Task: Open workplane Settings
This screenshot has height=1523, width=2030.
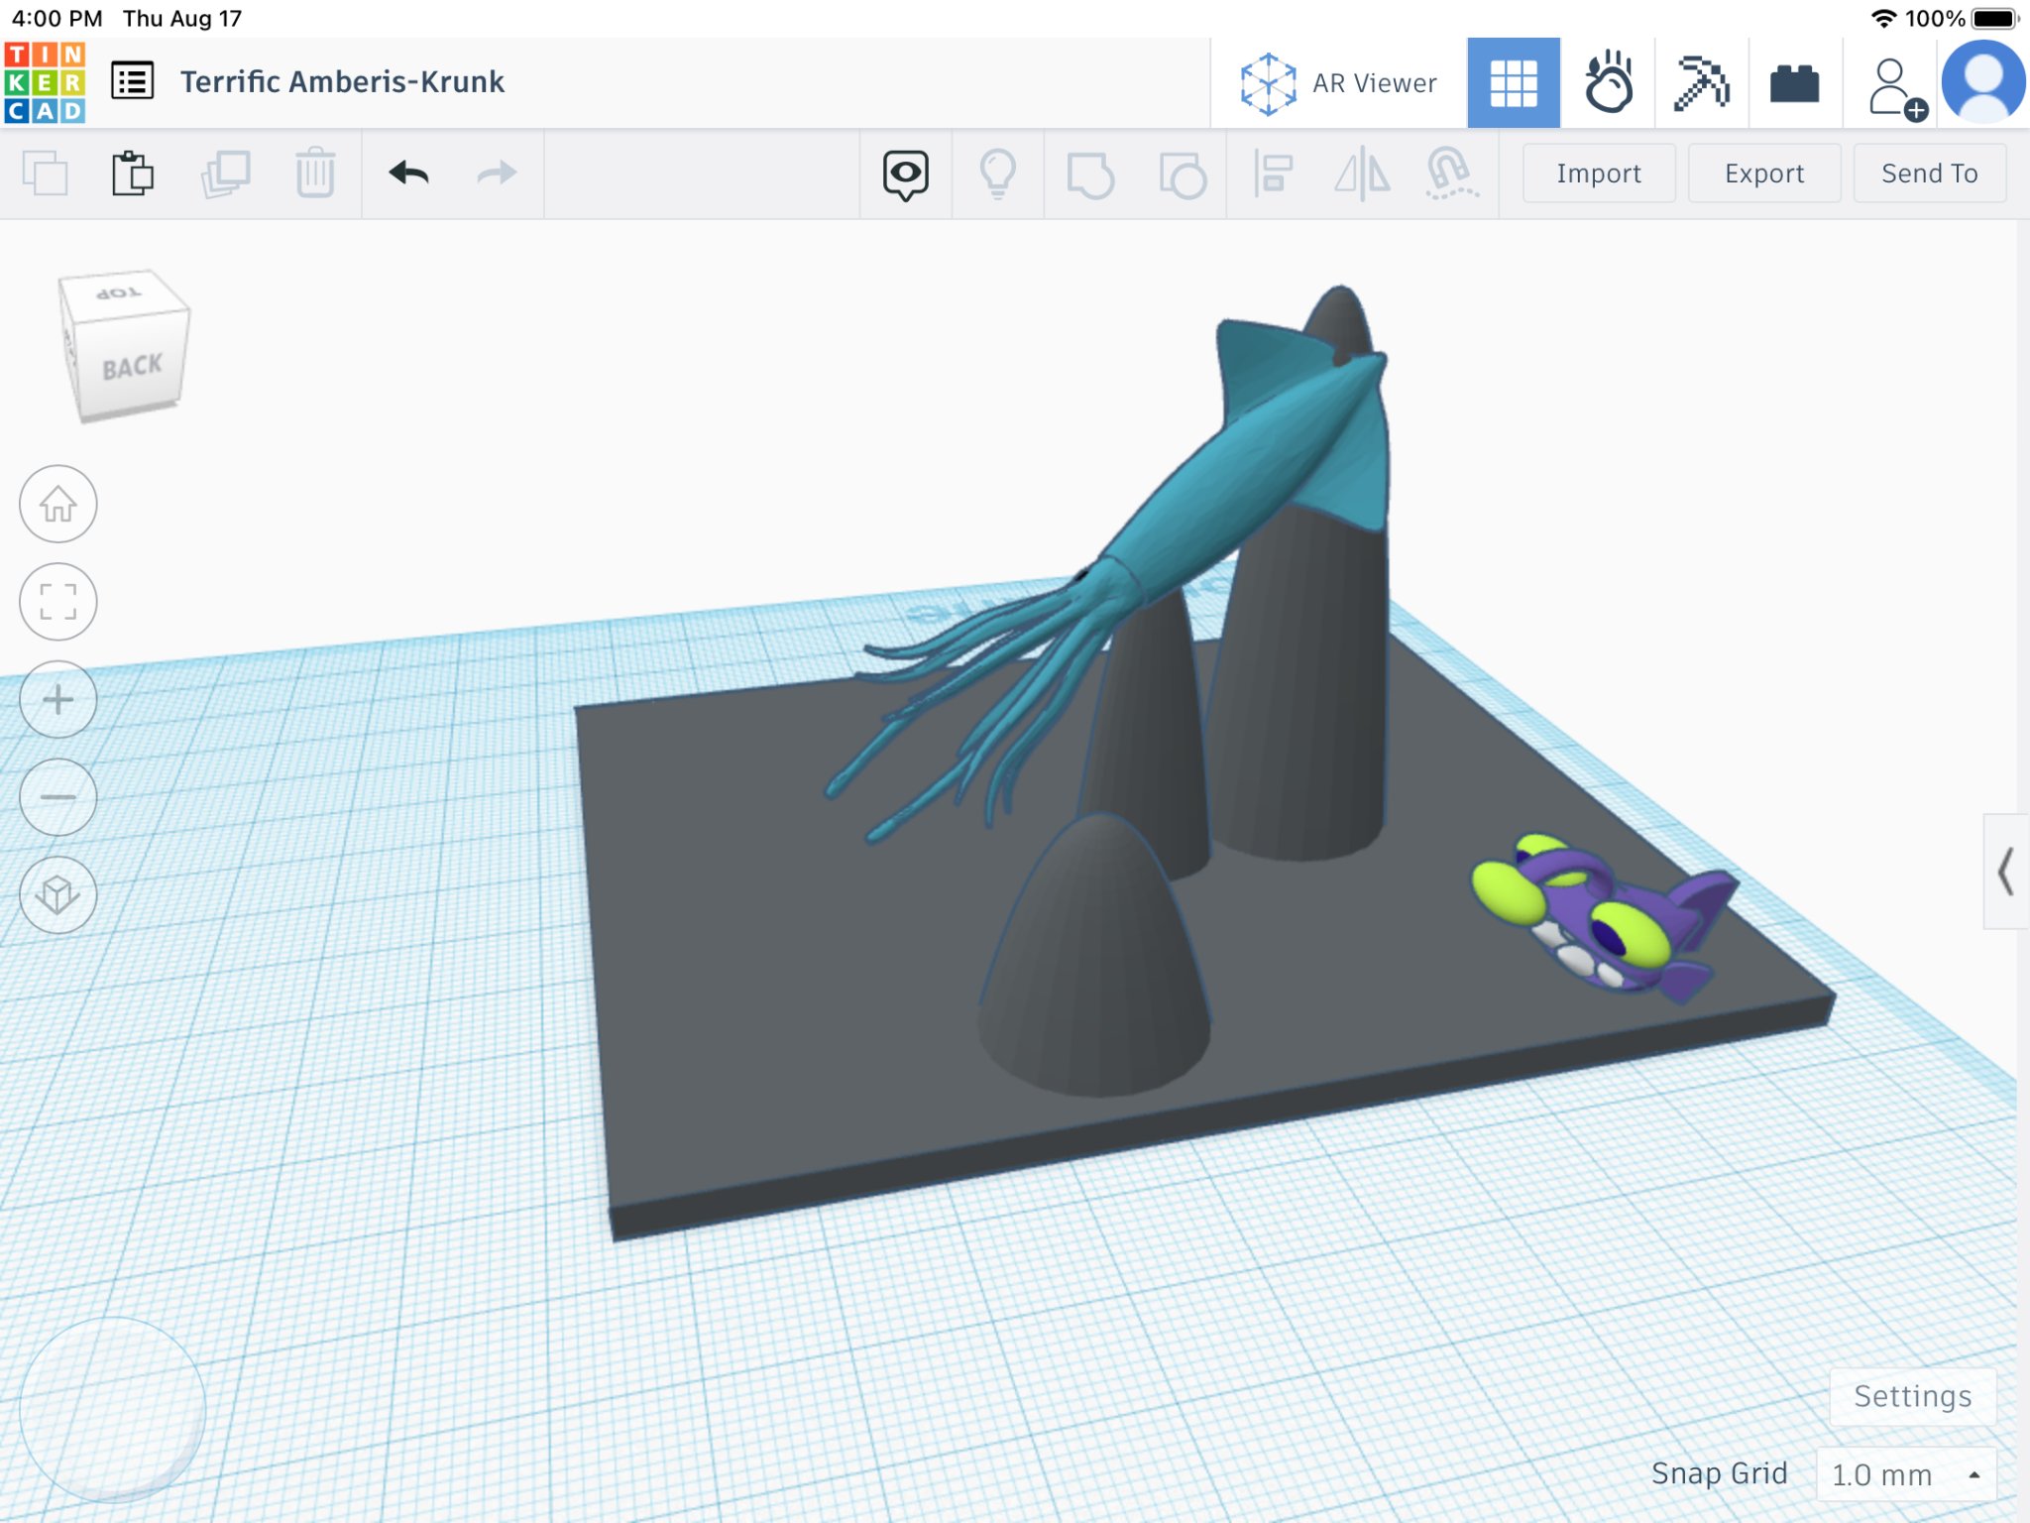Action: [x=1912, y=1396]
